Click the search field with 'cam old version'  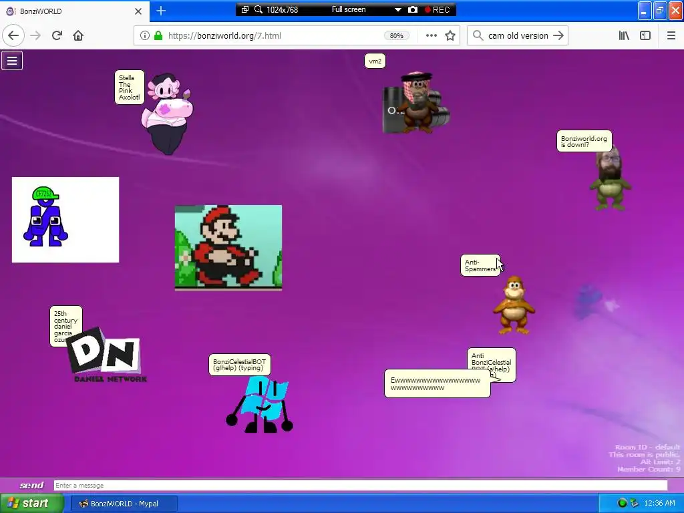[x=518, y=35]
